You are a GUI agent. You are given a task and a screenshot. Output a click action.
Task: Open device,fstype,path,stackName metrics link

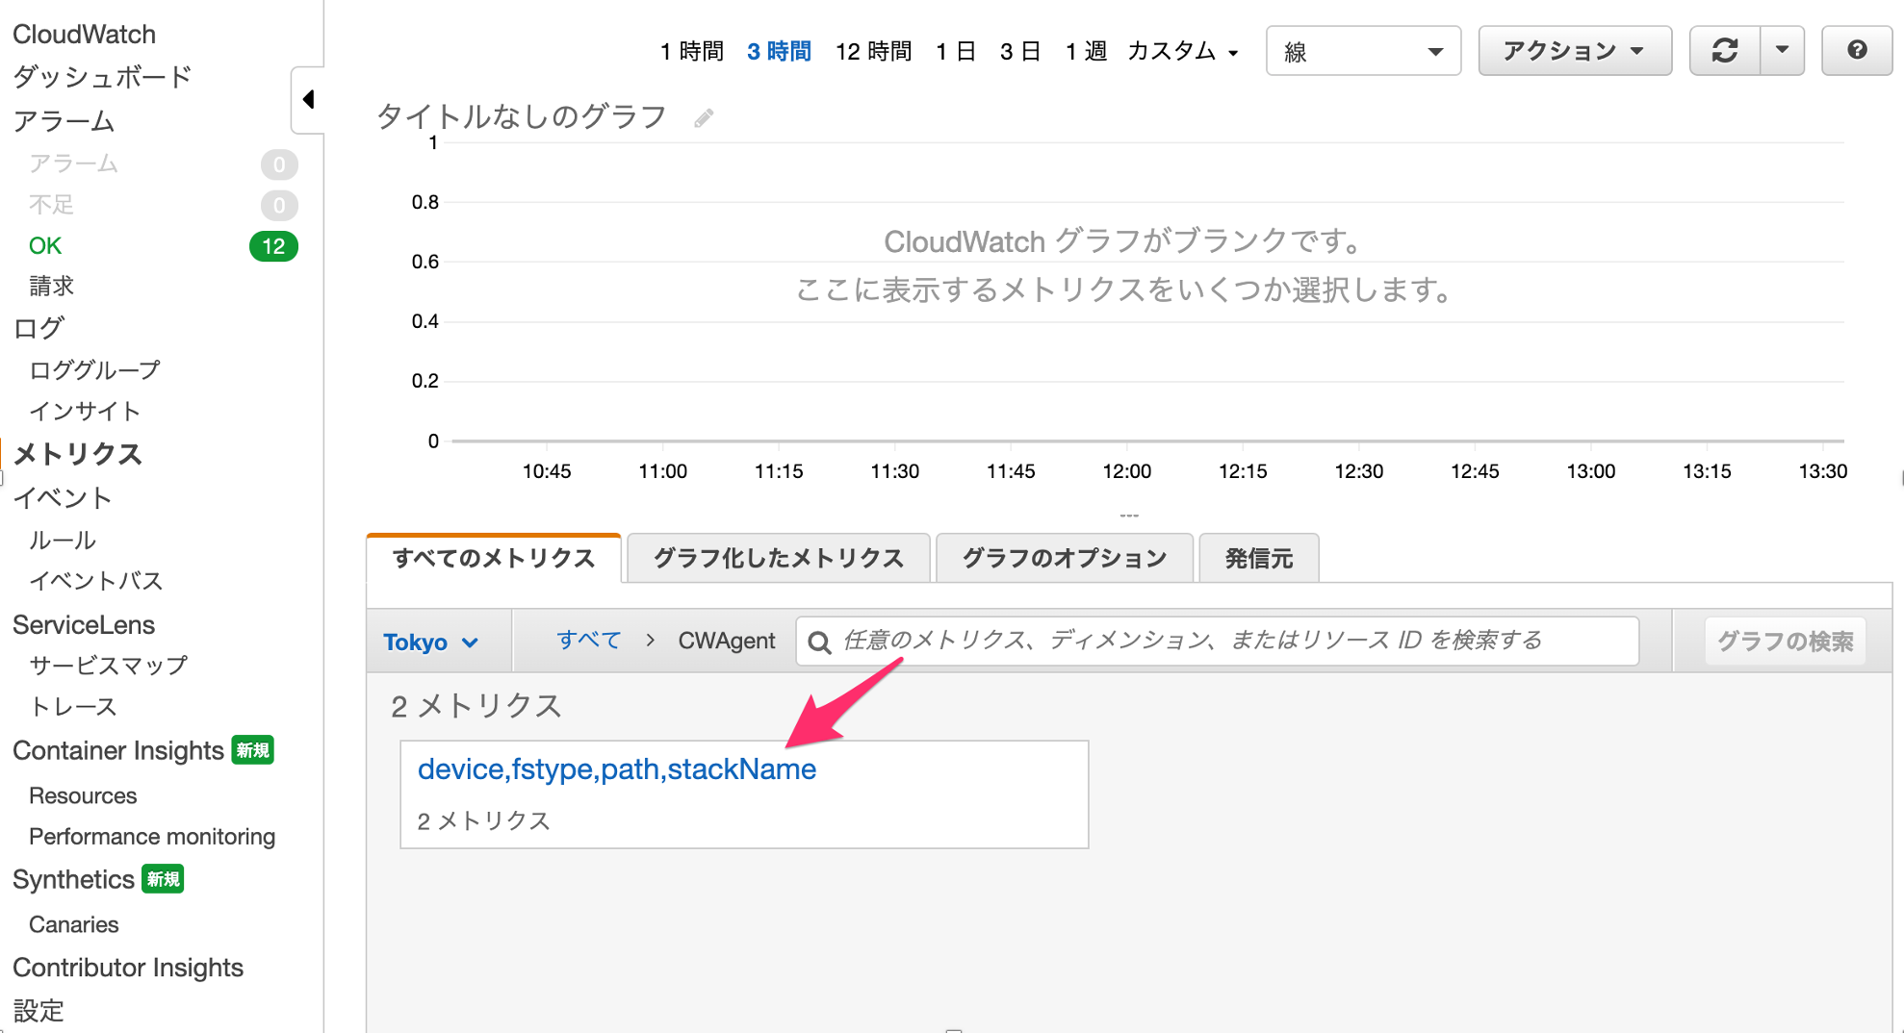pos(617,769)
